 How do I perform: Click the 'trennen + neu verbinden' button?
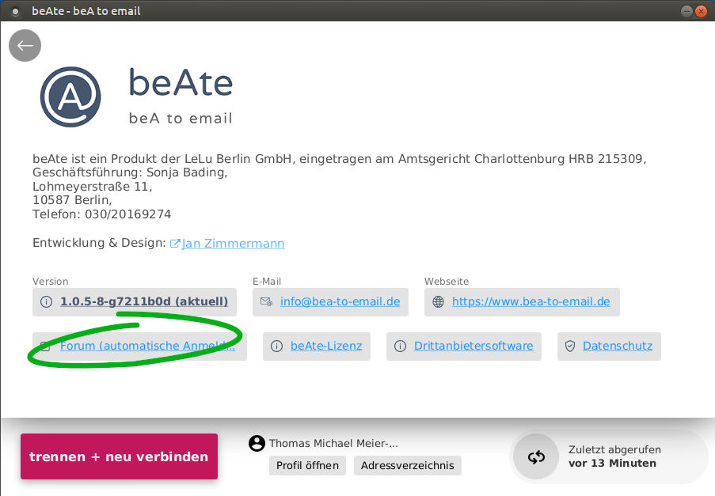point(119,456)
